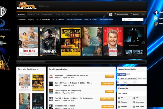
Task: Click the Seksenler episode thumbnail icon
Action: click(51, 76)
